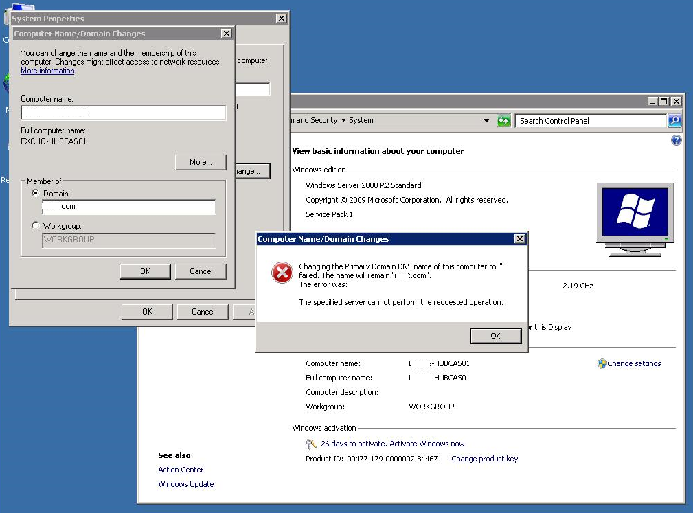Click the Product ID 00477-179-0000007-84467 text
The height and width of the screenshot is (513, 693).
pos(372,459)
